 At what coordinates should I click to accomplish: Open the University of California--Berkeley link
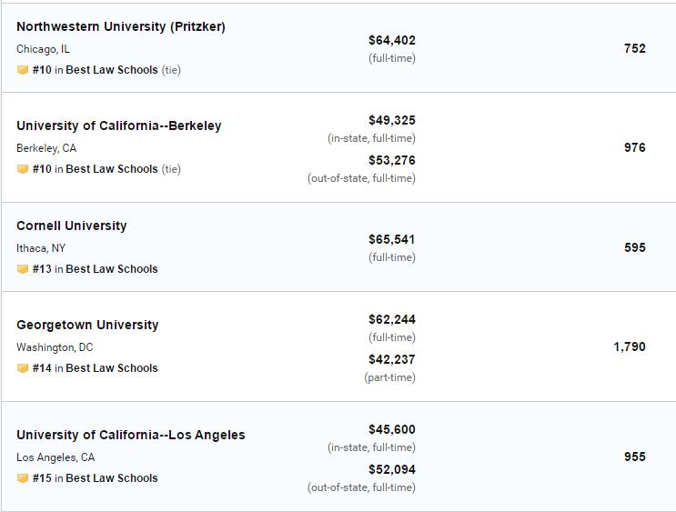tap(118, 125)
